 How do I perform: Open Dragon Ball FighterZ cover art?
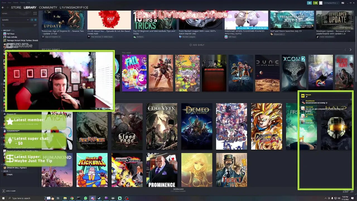(266, 126)
